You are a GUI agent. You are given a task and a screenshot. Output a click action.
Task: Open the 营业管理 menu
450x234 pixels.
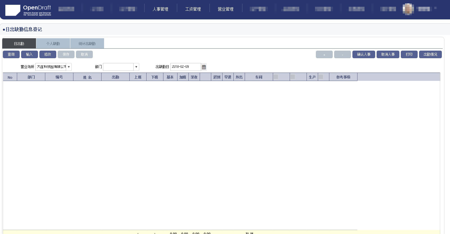pyautogui.click(x=226, y=9)
